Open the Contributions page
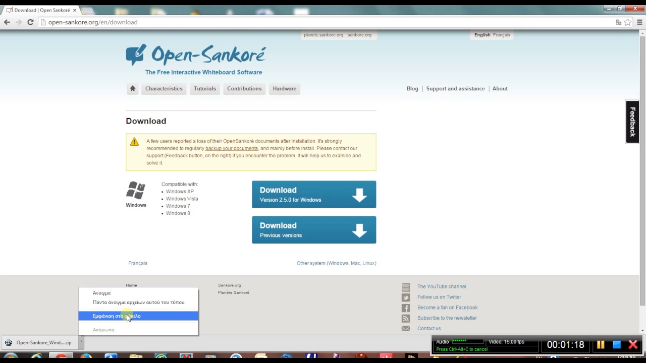 [x=244, y=89]
